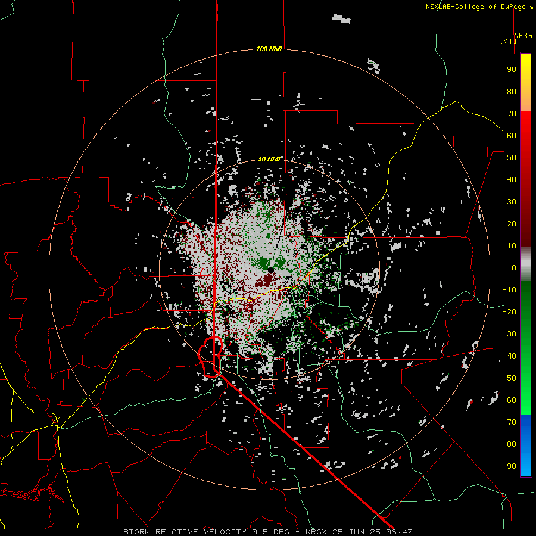Select the 20 value on velocity scale
The image size is (536, 536).
(512, 224)
